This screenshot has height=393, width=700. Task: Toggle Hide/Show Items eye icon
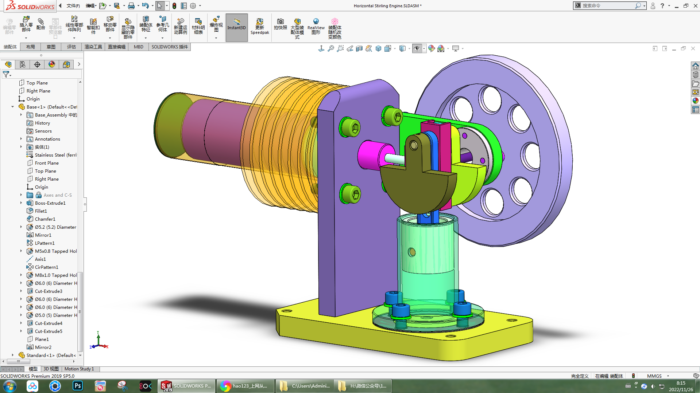(417, 48)
